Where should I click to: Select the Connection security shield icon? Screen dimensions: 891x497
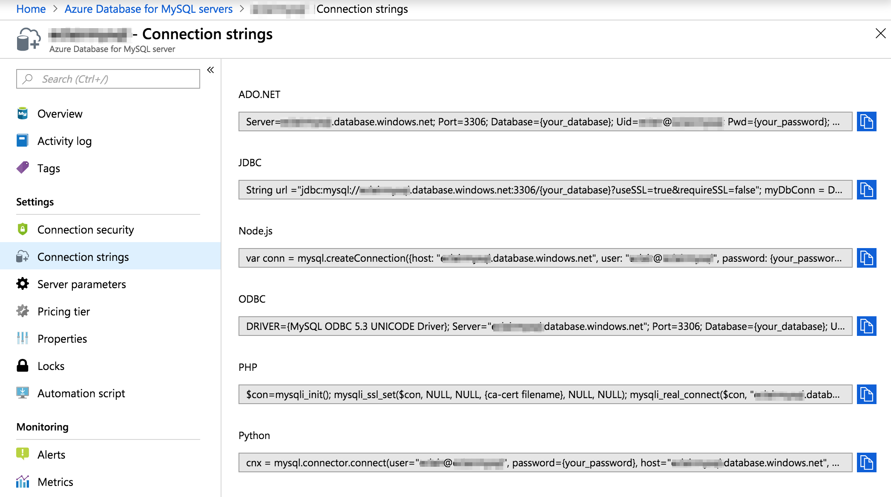coord(23,229)
